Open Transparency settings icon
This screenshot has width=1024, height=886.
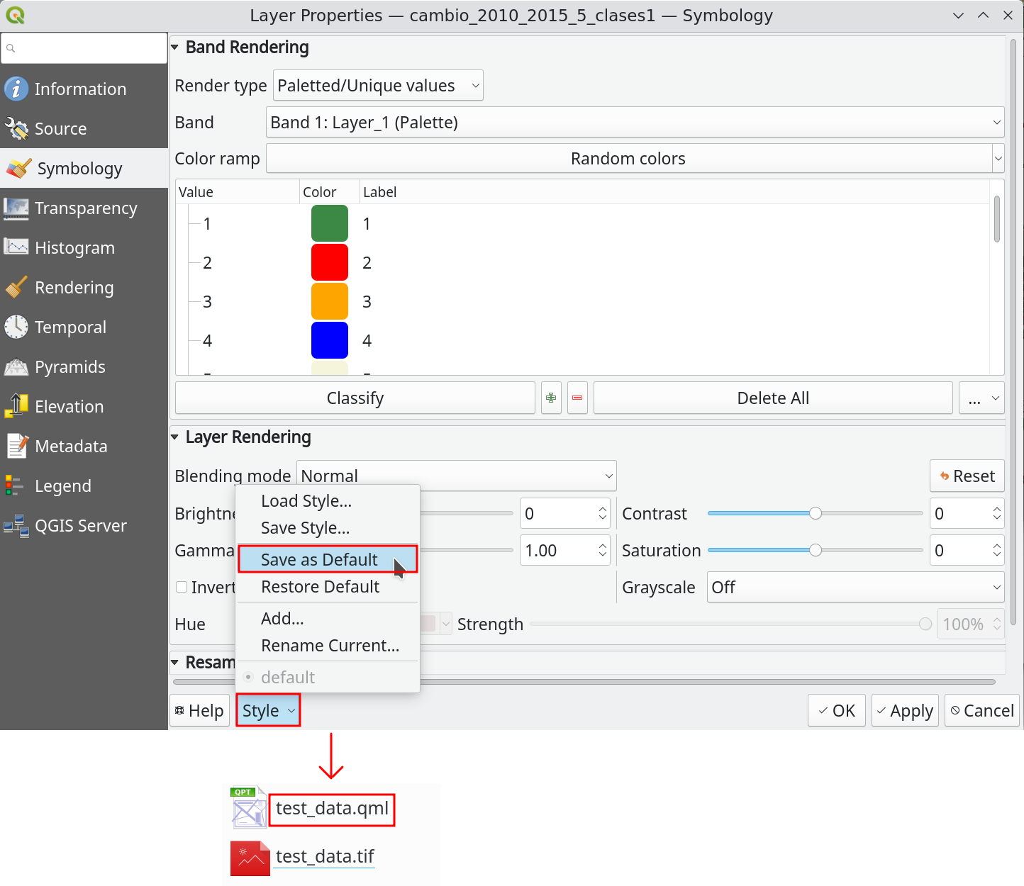(16, 208)
